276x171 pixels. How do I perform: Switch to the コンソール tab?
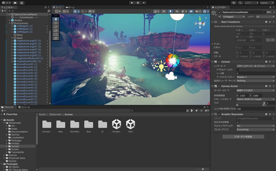24,107
